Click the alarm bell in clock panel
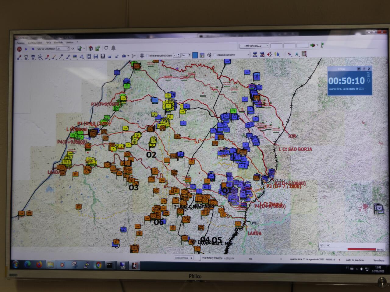Viewport: 390px width, 292px height. pyautogui.click(x=368, y=80)
